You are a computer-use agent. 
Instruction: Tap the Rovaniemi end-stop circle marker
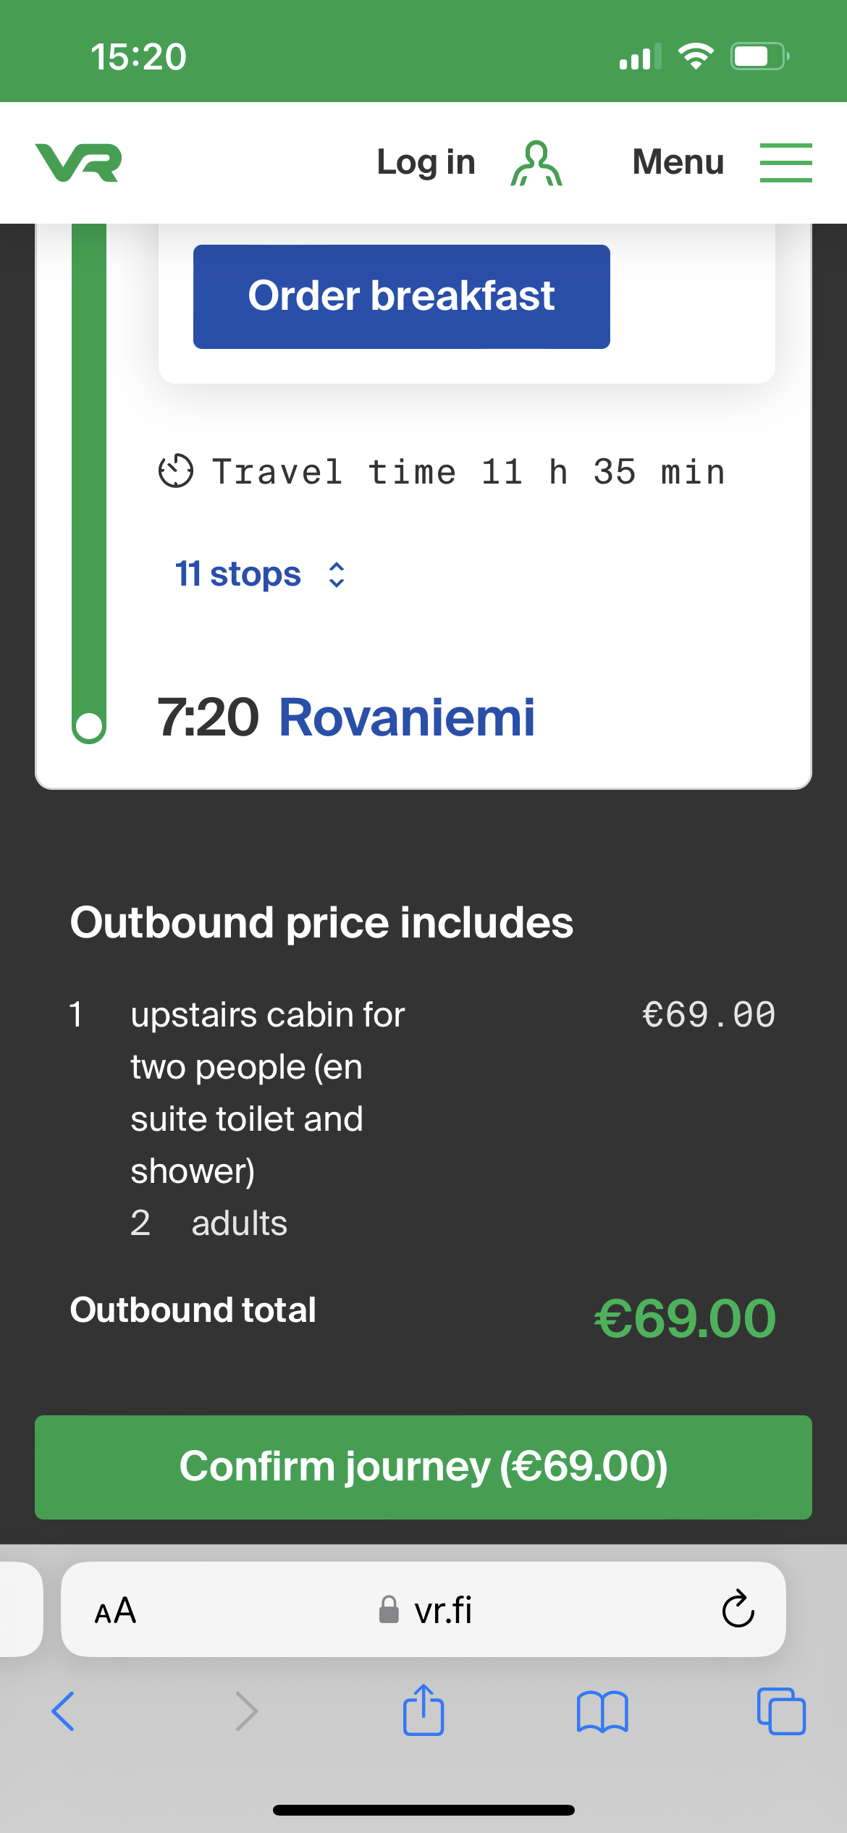(x=89, y=726)
